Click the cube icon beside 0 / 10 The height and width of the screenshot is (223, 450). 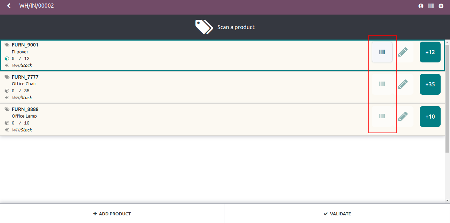coord(7,123)
